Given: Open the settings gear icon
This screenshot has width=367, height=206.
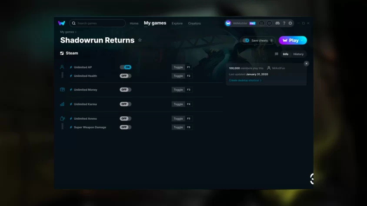Looking at the screenshot, I should click(290, 23).
